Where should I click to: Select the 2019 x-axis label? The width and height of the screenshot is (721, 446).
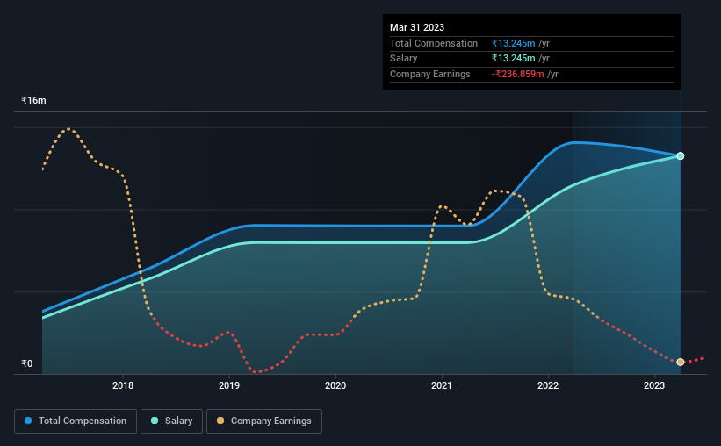coord(229,385)
